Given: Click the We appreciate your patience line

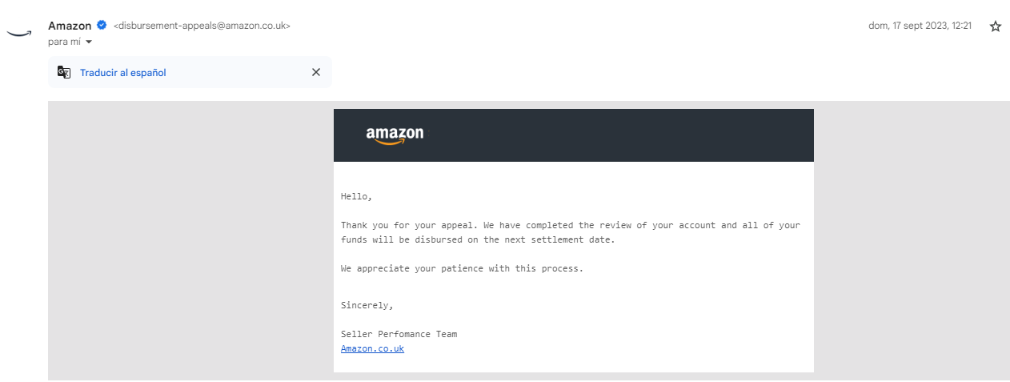Looking at the screenshot, I should (x=462, y=268).
